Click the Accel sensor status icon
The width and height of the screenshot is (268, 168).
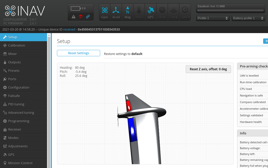116,12
